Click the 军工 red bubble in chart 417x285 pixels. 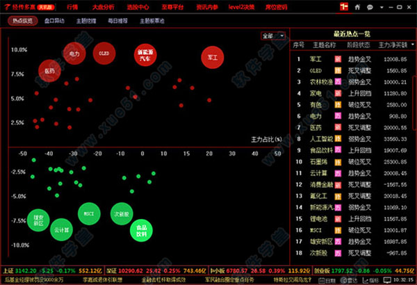pos(212,58)
